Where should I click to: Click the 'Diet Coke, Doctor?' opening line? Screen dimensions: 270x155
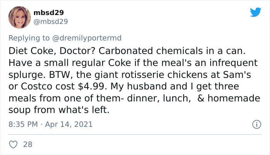pos(52,51)
